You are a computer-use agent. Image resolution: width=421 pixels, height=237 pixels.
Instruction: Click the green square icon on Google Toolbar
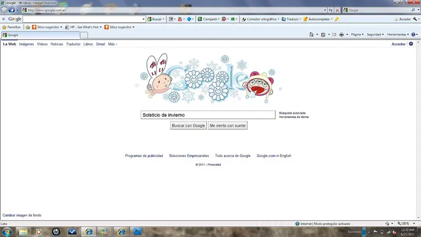[233, 19]
